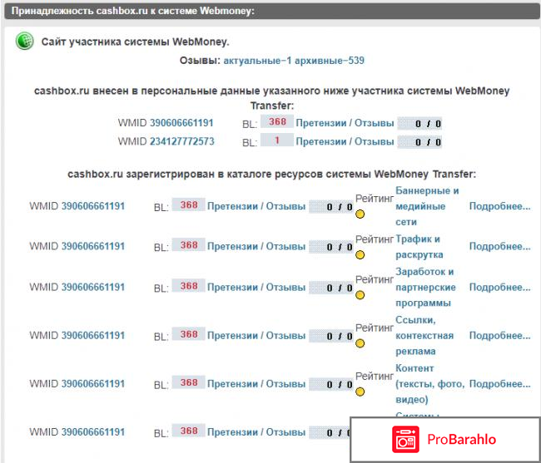This screenshot has width=541, height=463.
Task: Open the Баннерные и медийные сети category link
Action: coord(427,206)
